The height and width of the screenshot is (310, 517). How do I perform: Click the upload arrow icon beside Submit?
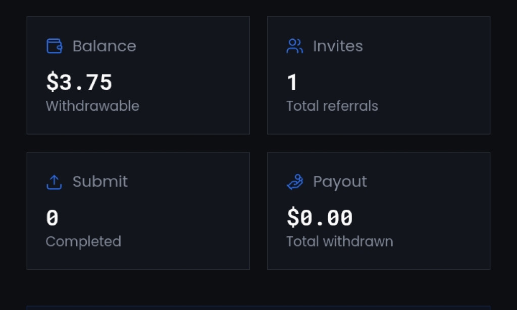click(x=55, y=182)
